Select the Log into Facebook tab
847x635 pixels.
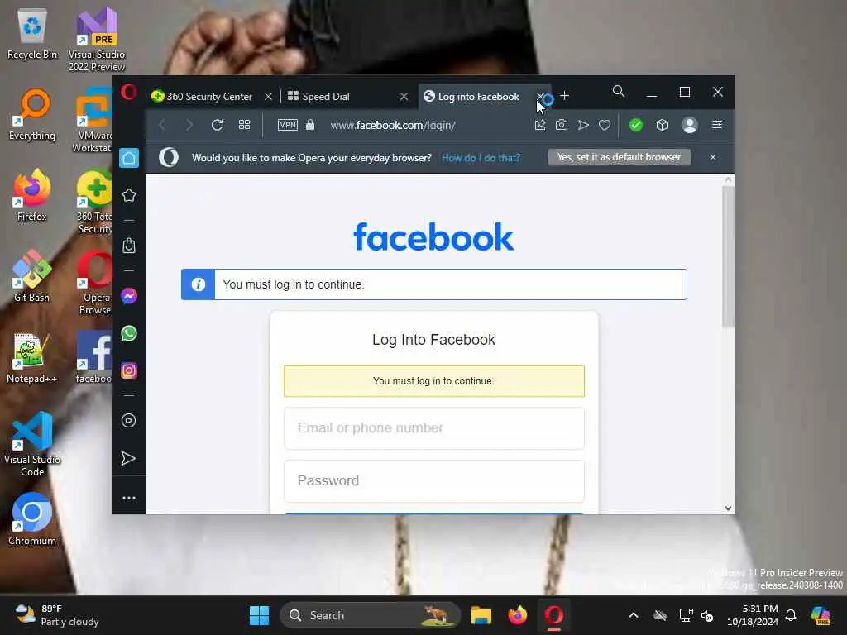pyautogui.click(x=471, y=97)
